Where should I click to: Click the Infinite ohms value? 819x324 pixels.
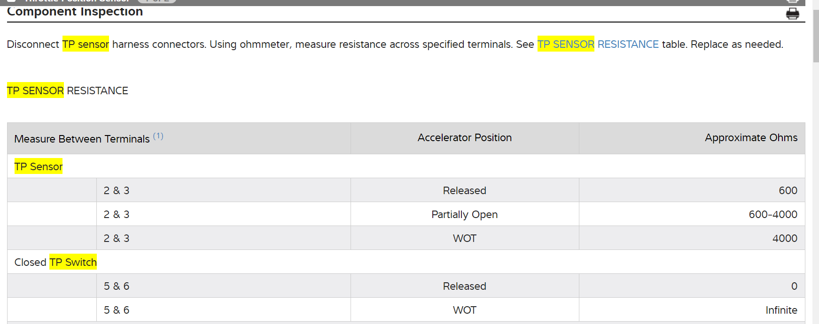(781, 310)
